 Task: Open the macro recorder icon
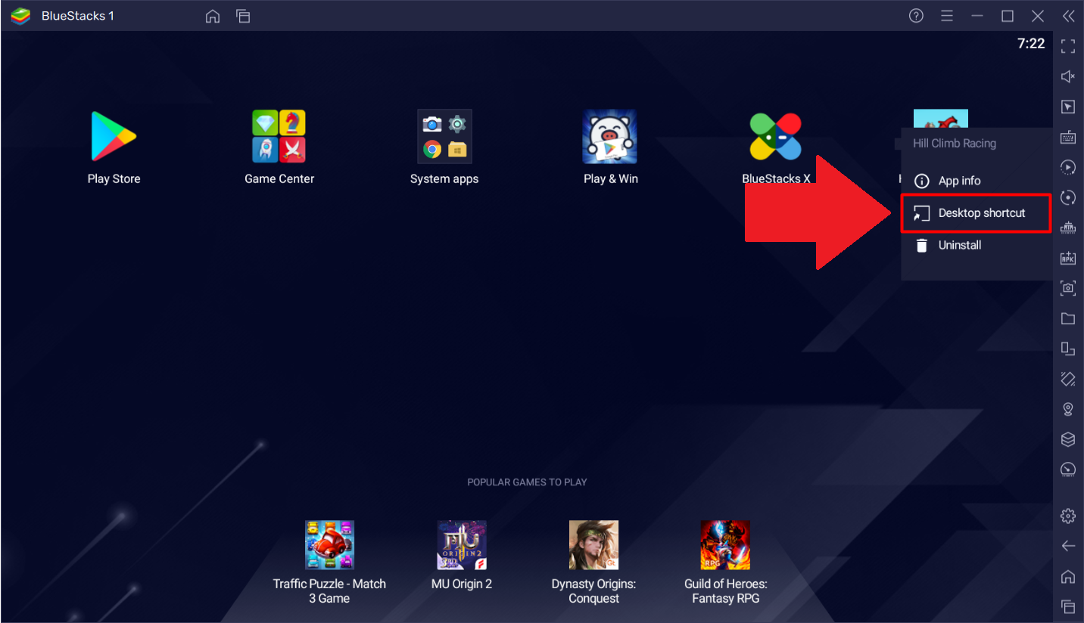[1068, 167]
